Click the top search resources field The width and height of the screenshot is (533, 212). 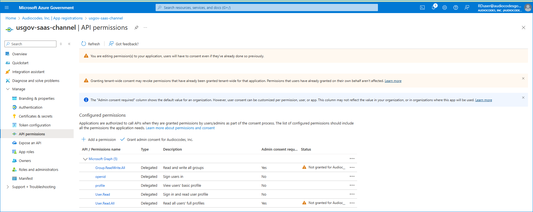(x=267, y=8)
